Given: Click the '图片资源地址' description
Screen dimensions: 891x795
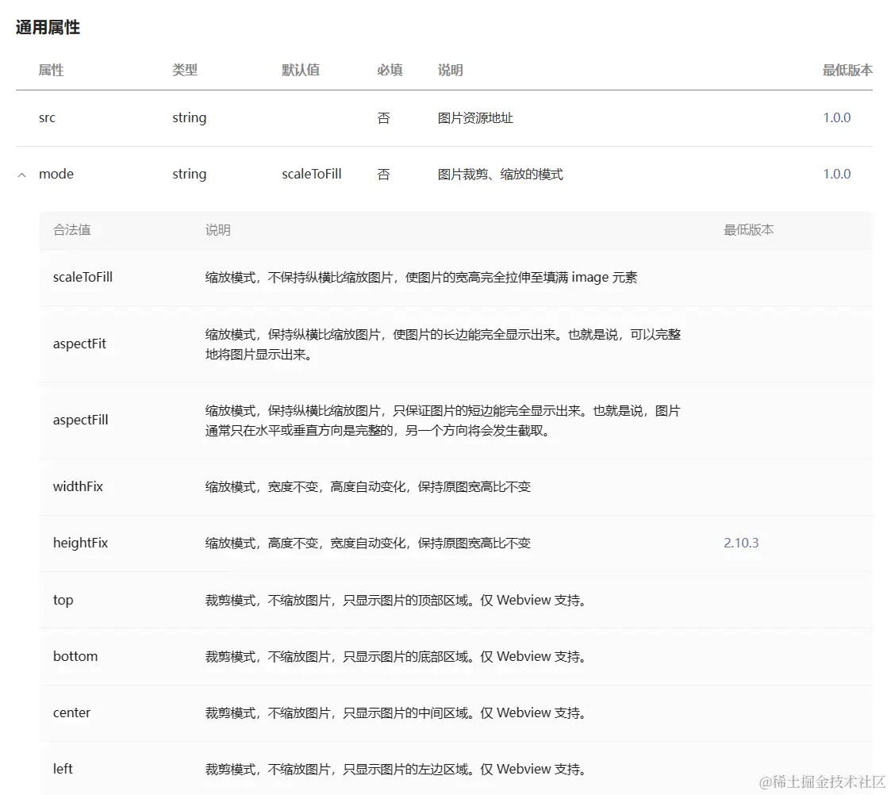Looking at the screenshot, I should point(475,117).
